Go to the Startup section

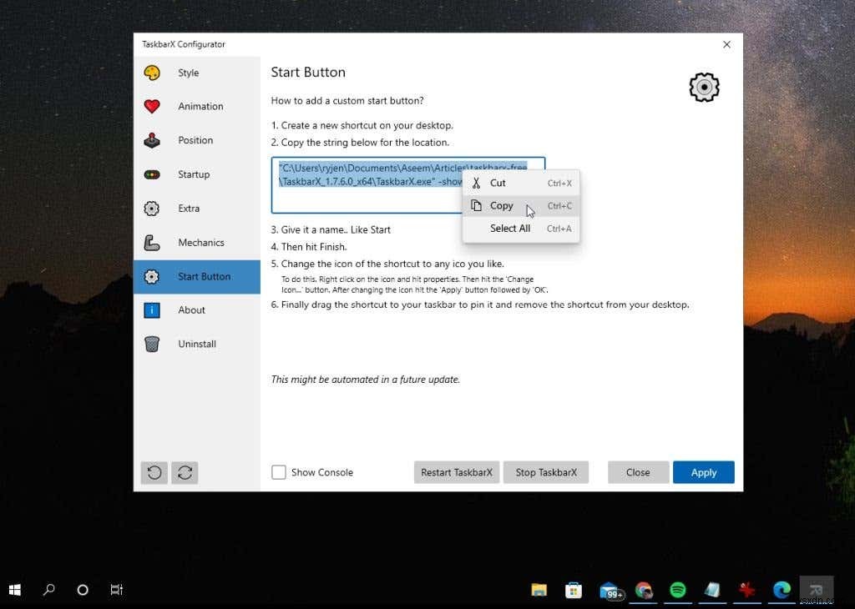tap(194, 174)
